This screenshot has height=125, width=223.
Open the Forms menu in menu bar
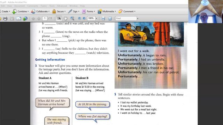pyautogui.click(x=44, y=6)
